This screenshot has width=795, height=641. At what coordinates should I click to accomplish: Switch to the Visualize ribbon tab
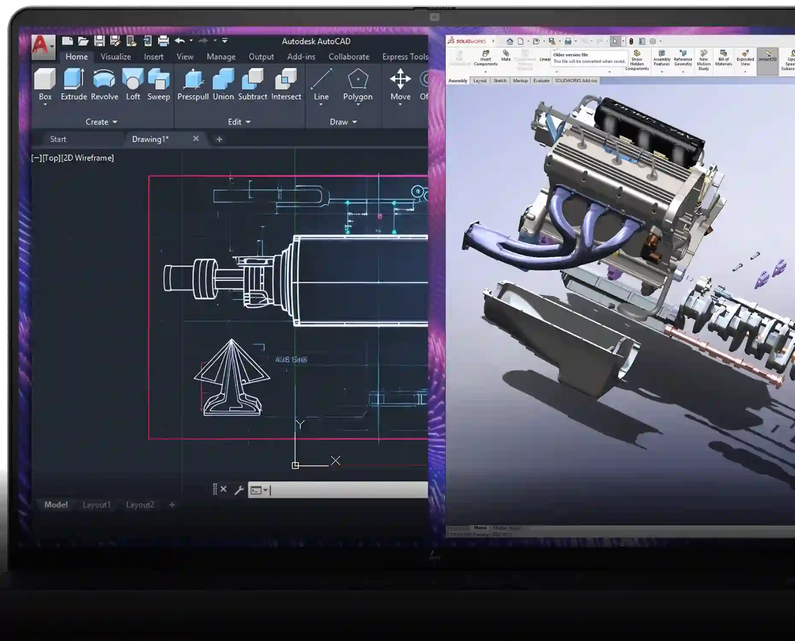tap(115, 56)
